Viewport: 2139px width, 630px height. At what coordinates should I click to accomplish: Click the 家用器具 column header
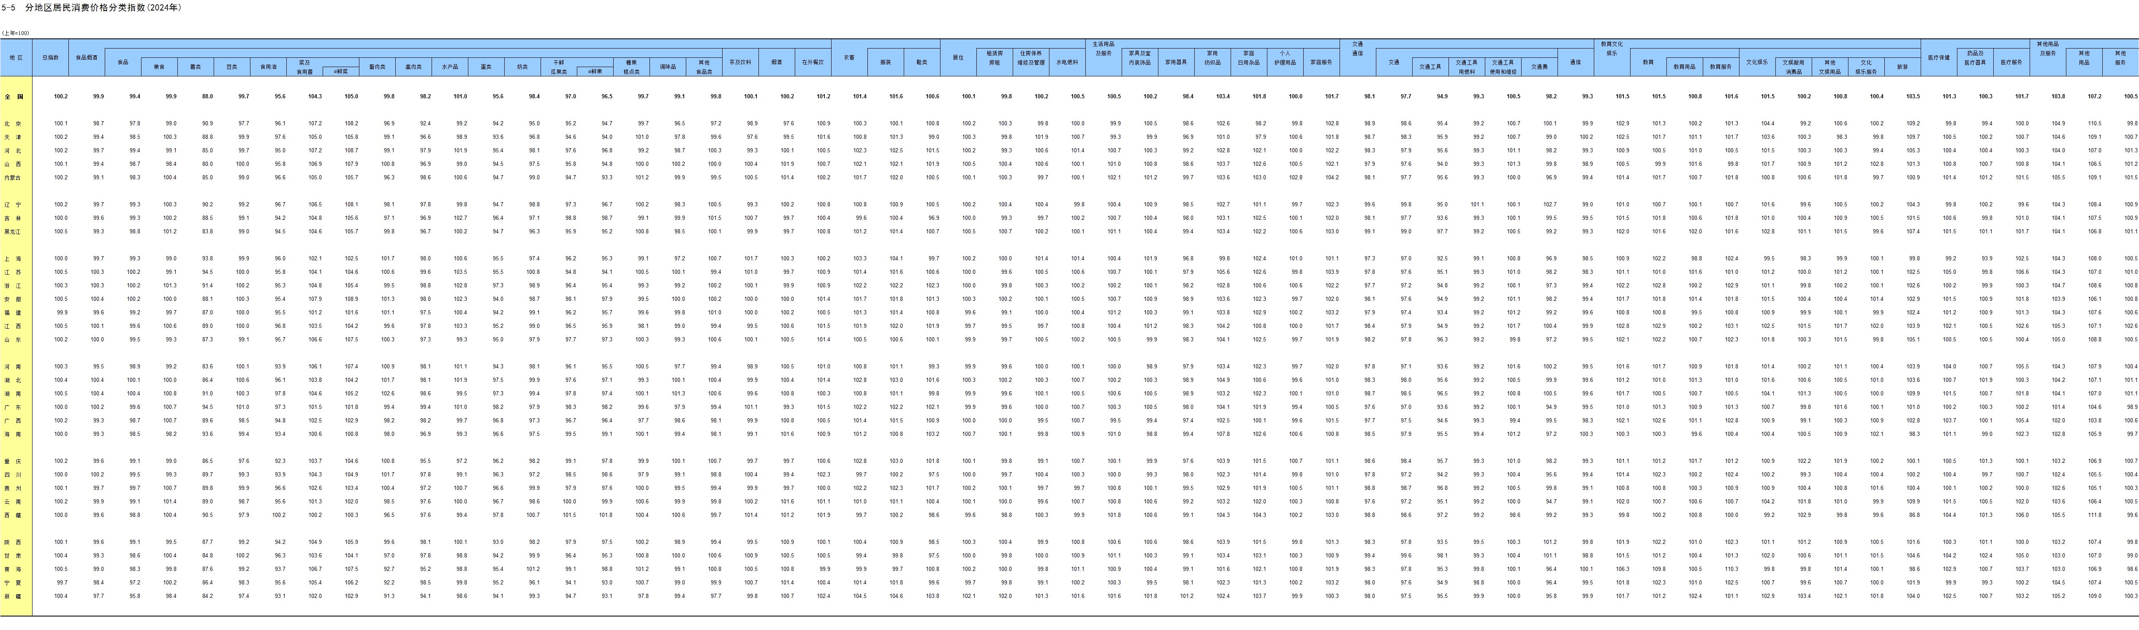coord(1176,62)
